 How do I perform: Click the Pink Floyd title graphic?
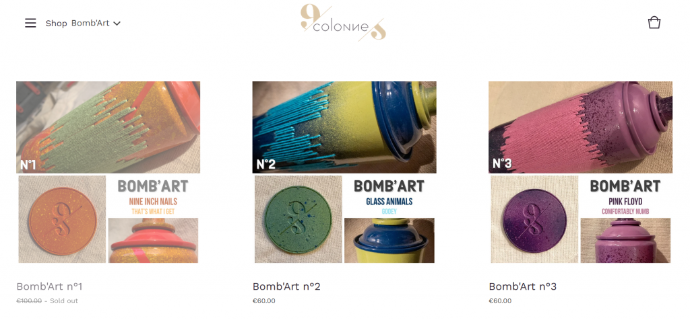click(625, 196)
